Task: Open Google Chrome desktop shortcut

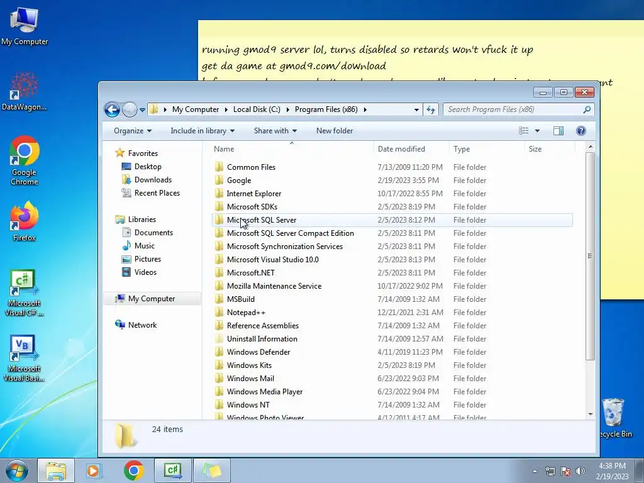Action: click(25, 160)
